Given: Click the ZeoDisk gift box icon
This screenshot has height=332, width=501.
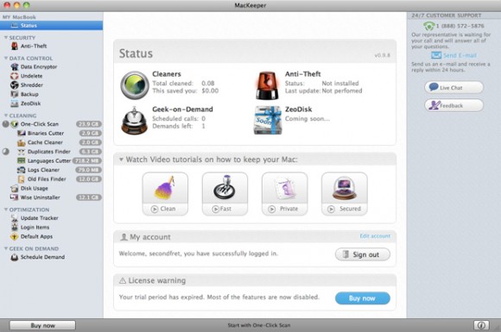Looking at the screenshot, I should tap(268, 120).
